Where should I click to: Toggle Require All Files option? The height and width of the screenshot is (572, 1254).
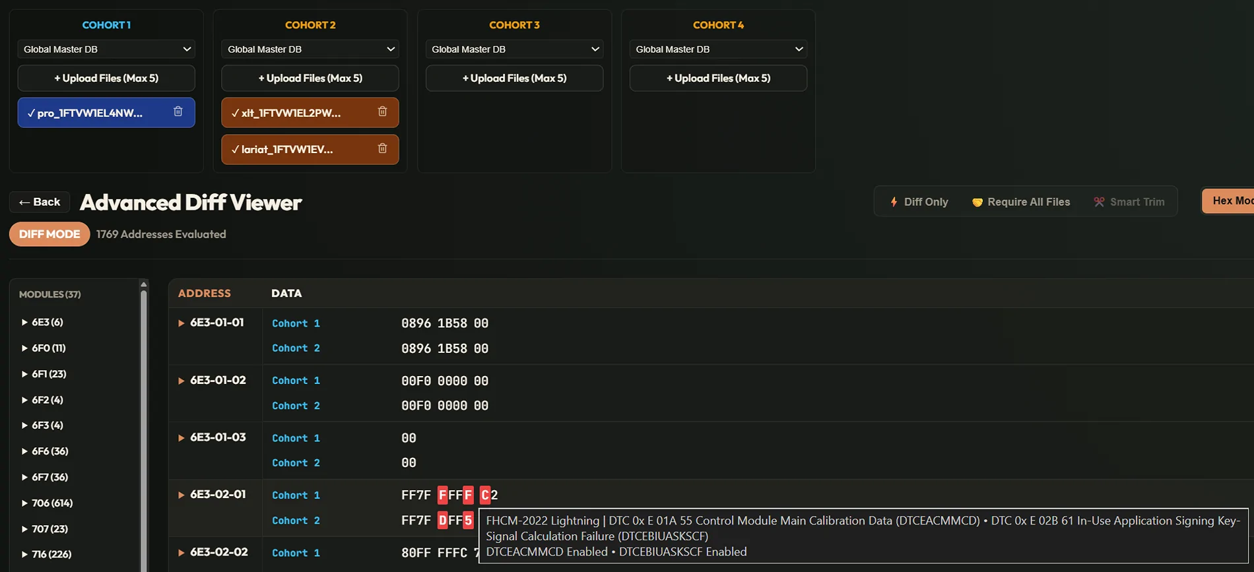point(1021,202)
